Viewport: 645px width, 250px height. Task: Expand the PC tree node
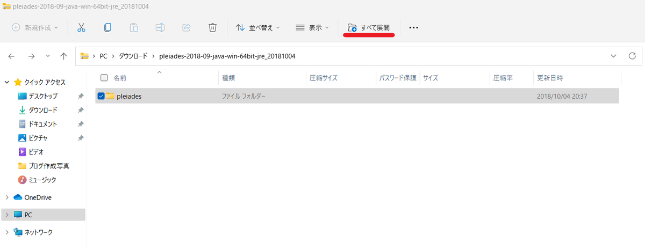pyautogui.click(x=6, y=215)
